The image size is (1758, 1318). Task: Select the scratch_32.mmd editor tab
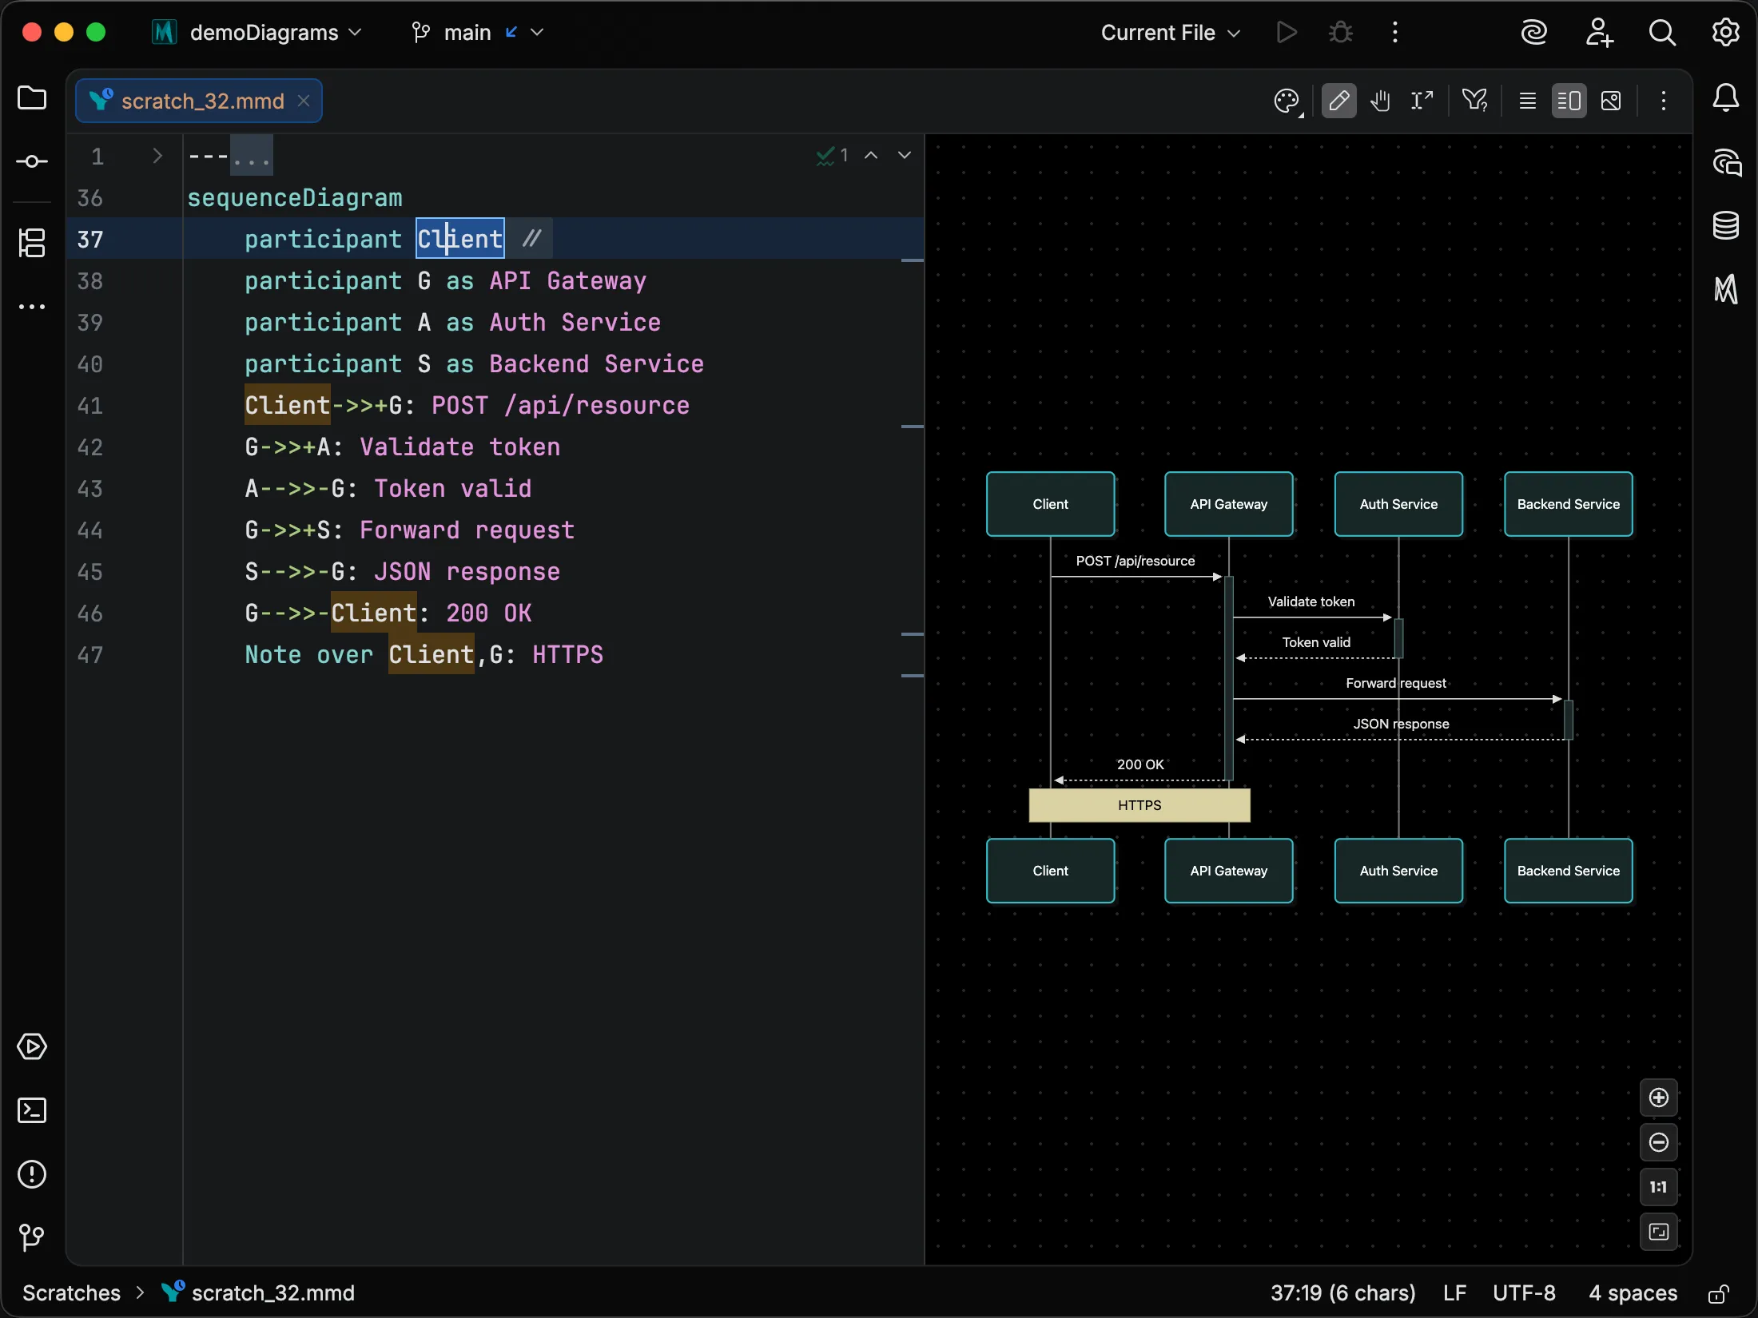click(x=199, y=101)
